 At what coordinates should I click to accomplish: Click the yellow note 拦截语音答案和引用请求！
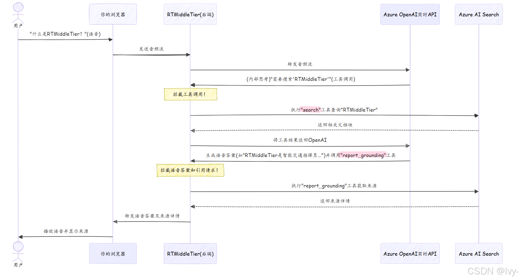point(190,170)
